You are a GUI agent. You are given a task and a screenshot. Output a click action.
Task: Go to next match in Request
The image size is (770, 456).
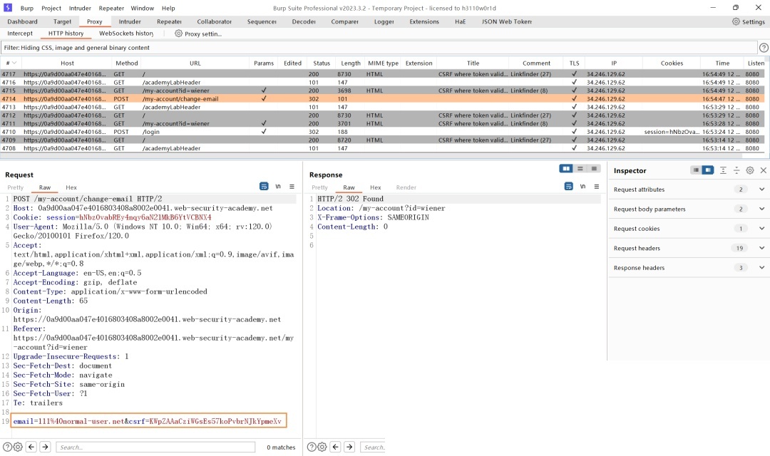(45, 447)
